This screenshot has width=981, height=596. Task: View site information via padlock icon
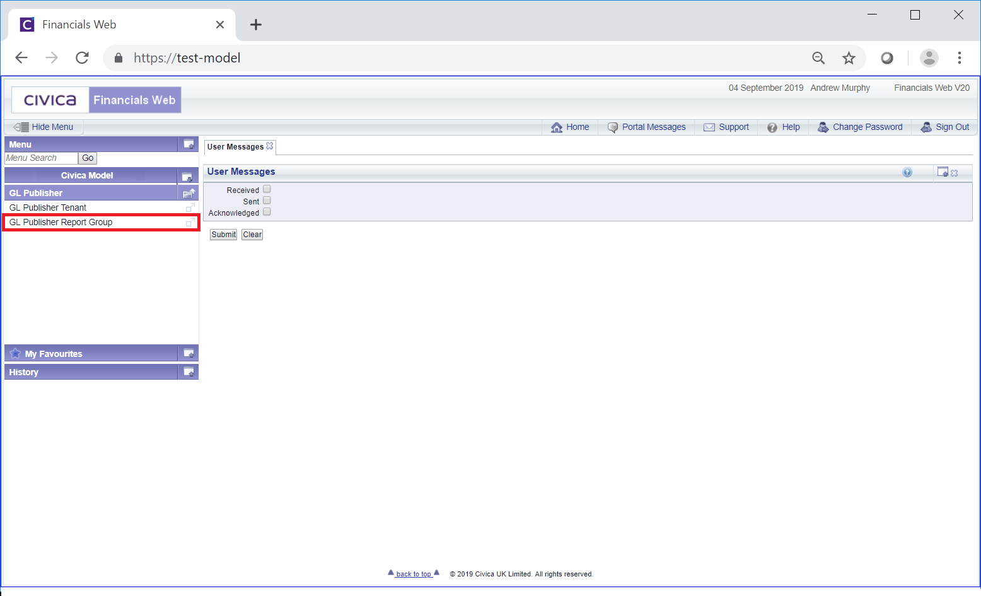[119, 58]
